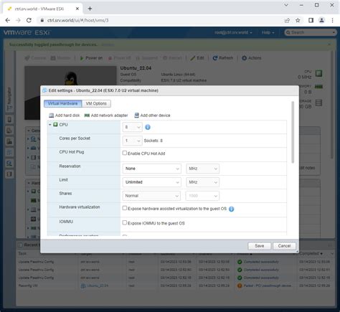This screenshot has height=312, width=340.
Task: Switch to the VM Options tab
Action: click(96, 103)
